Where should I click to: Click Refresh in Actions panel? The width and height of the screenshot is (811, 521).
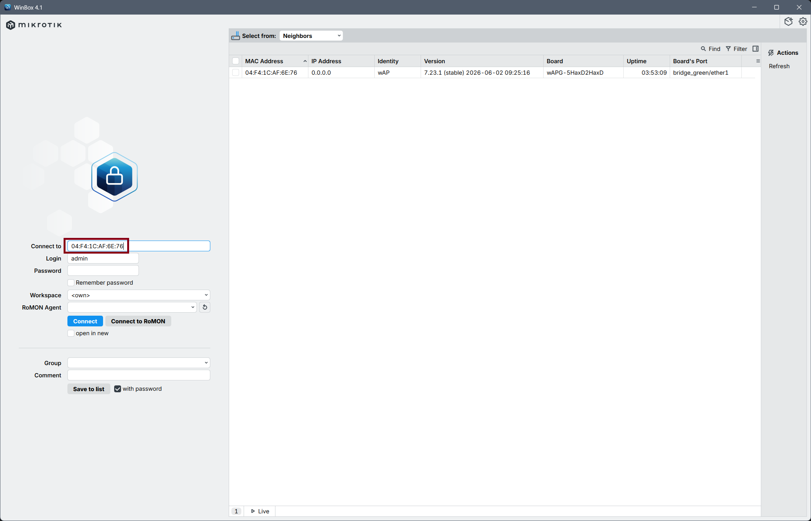779,66
